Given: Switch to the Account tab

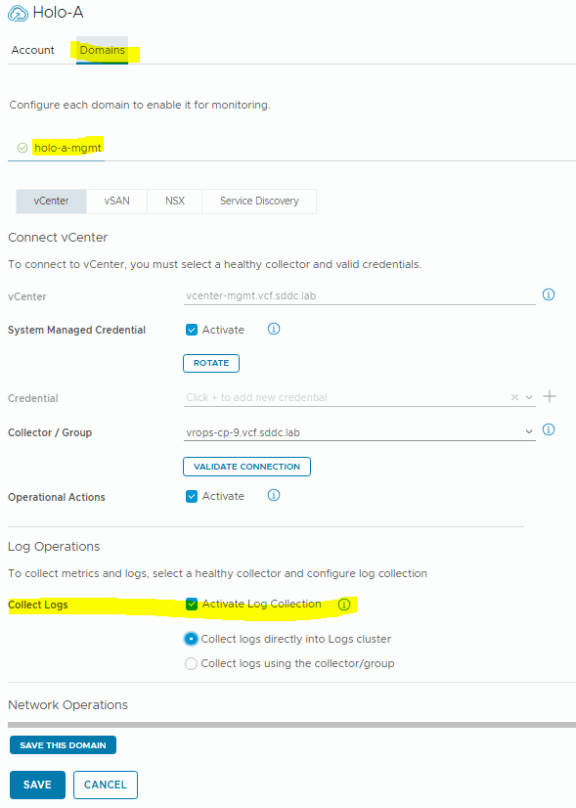Looking at the screenshot, I should click(32, 50).
